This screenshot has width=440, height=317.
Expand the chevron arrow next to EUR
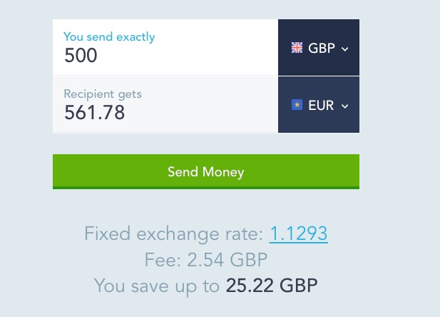pyautogui.click(x=345, y=106)
